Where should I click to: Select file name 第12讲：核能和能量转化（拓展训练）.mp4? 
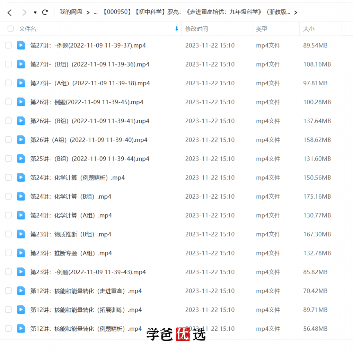click(x=86, y=310)
